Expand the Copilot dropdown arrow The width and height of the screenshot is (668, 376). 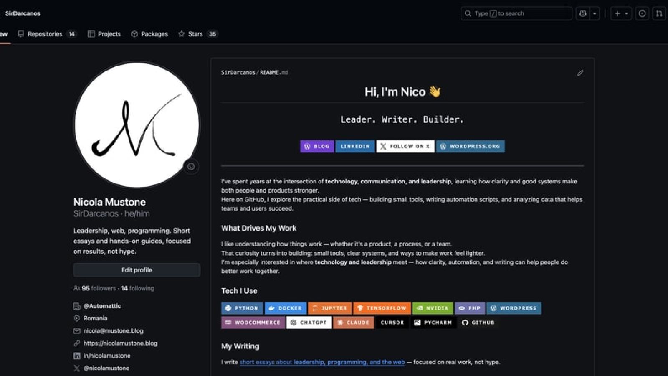595,13
